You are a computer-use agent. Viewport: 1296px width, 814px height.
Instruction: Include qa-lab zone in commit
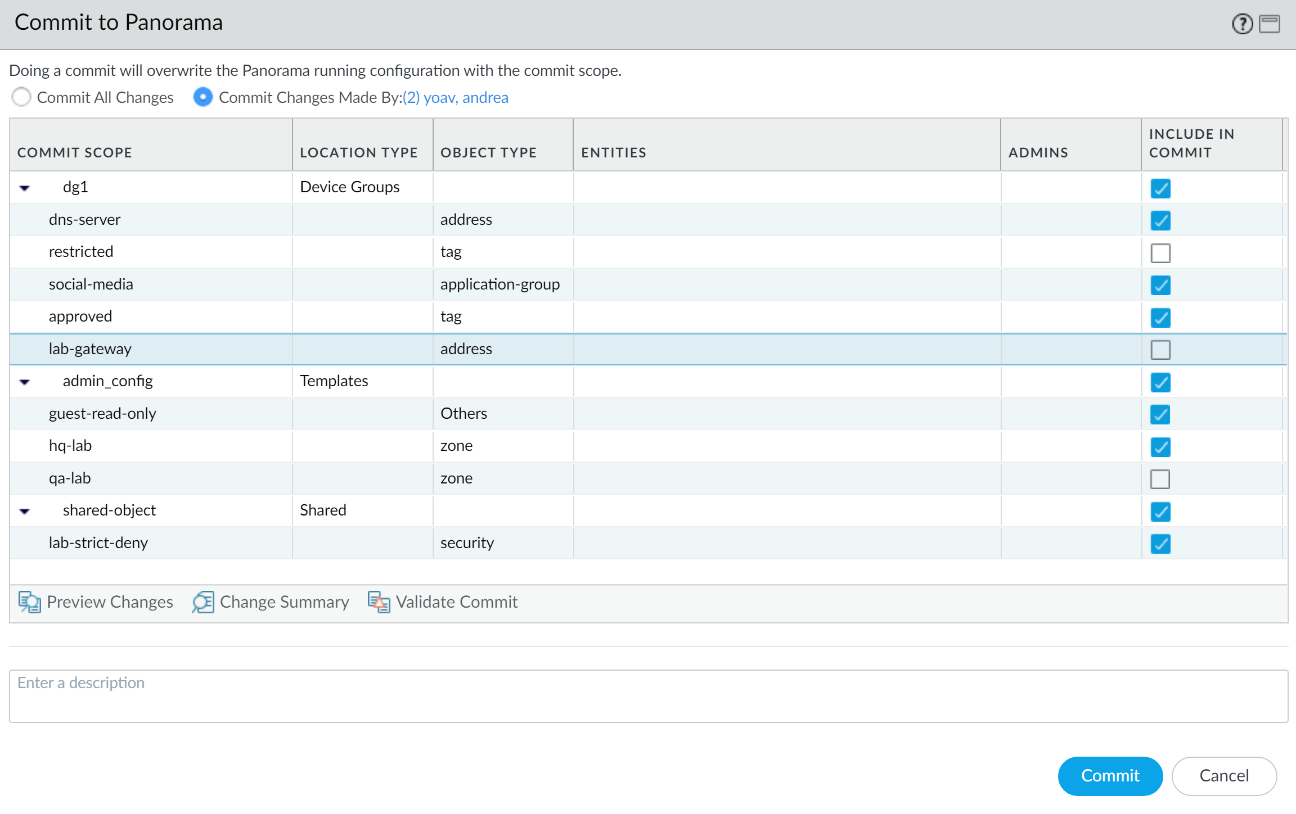pyautogui.click(x=1160, y=479)
